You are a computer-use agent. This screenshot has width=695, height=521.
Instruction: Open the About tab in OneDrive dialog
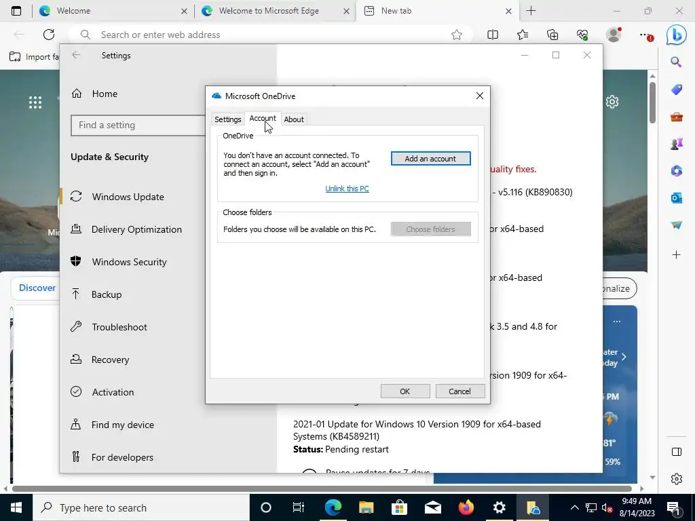click(x=294, y=119)
